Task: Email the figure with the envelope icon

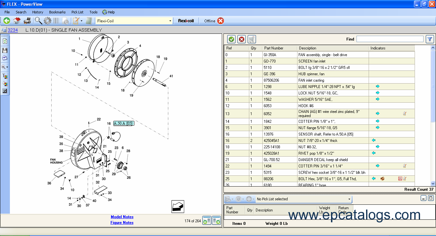Action: pos(5,58)
